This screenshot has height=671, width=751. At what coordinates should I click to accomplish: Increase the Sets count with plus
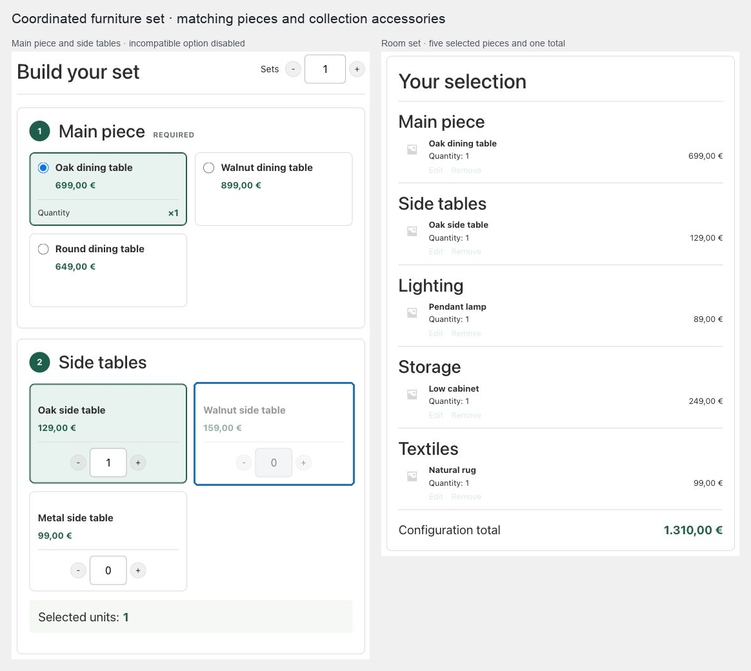pyautogui.click(x=357, y=69)
